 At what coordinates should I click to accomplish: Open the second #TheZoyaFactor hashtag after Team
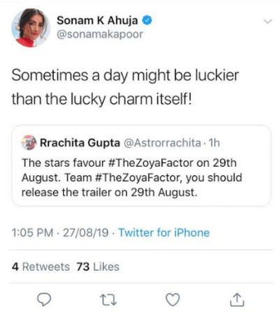tap(138, 178)
